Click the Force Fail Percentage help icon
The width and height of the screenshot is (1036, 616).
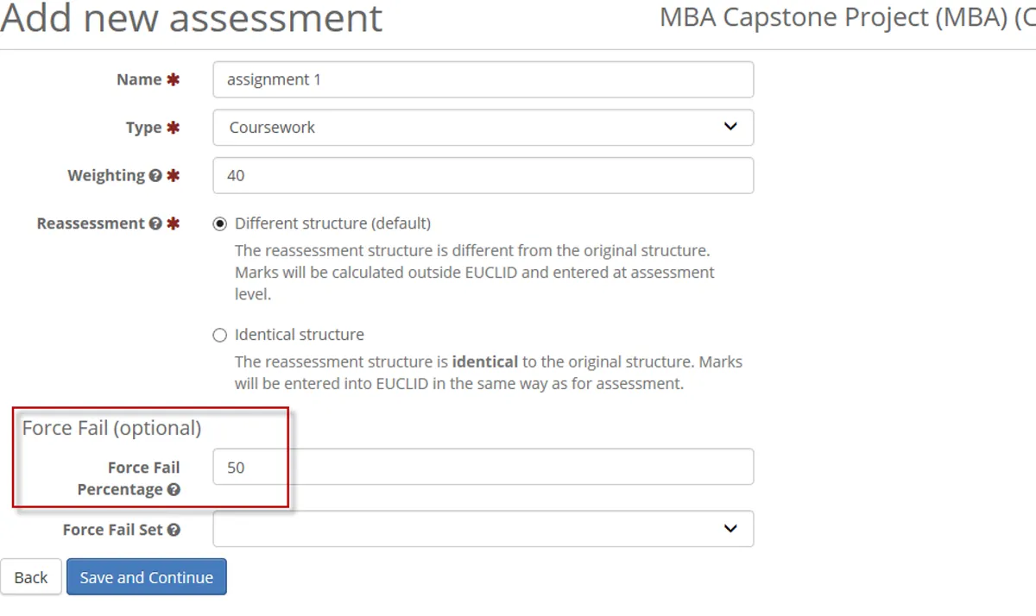click(174, 490)
